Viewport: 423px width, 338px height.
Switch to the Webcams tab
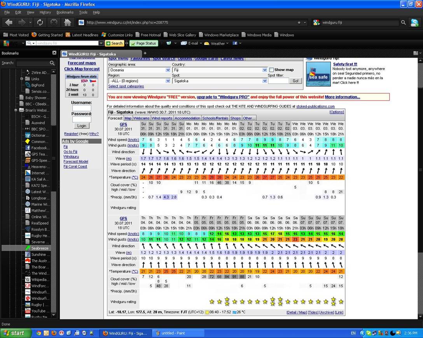click(x=142, y=118)
